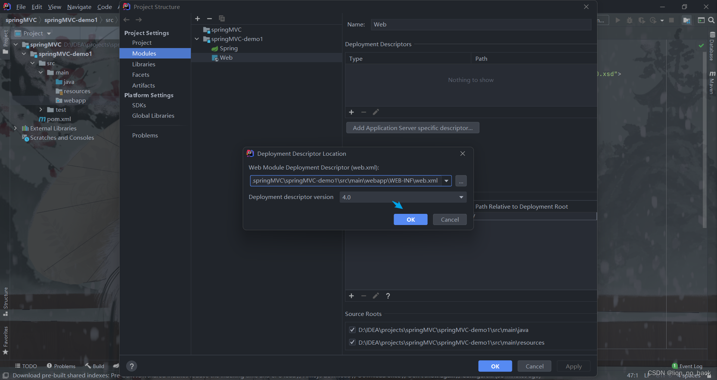This screenshot has width=717, height=380.
Task: Click the web.xml path input field
Action: [x=345, y=181]
